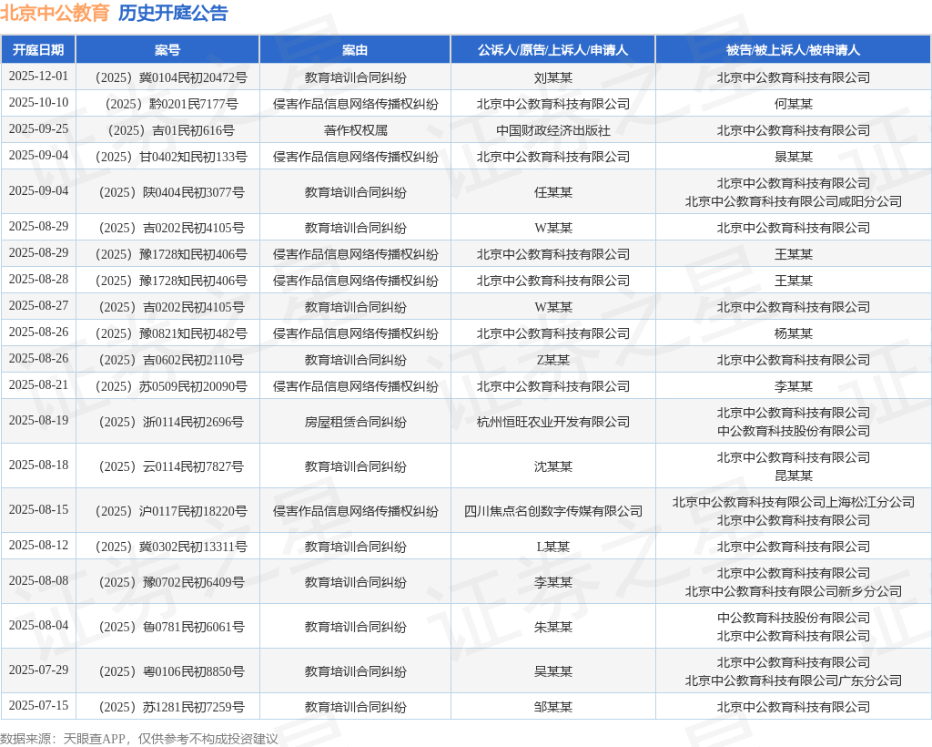Image resolution: width=932 pixels, height=747 pixels.
Task: Click the 历史开庭公告 heading
Action: [x=173, y=13]
